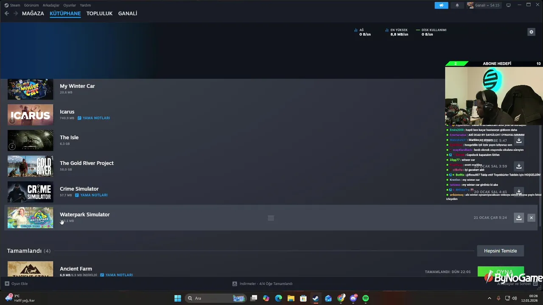The image size is (543, 305).
Task: Click the back navigation arrow
Action: coord(7,14)
